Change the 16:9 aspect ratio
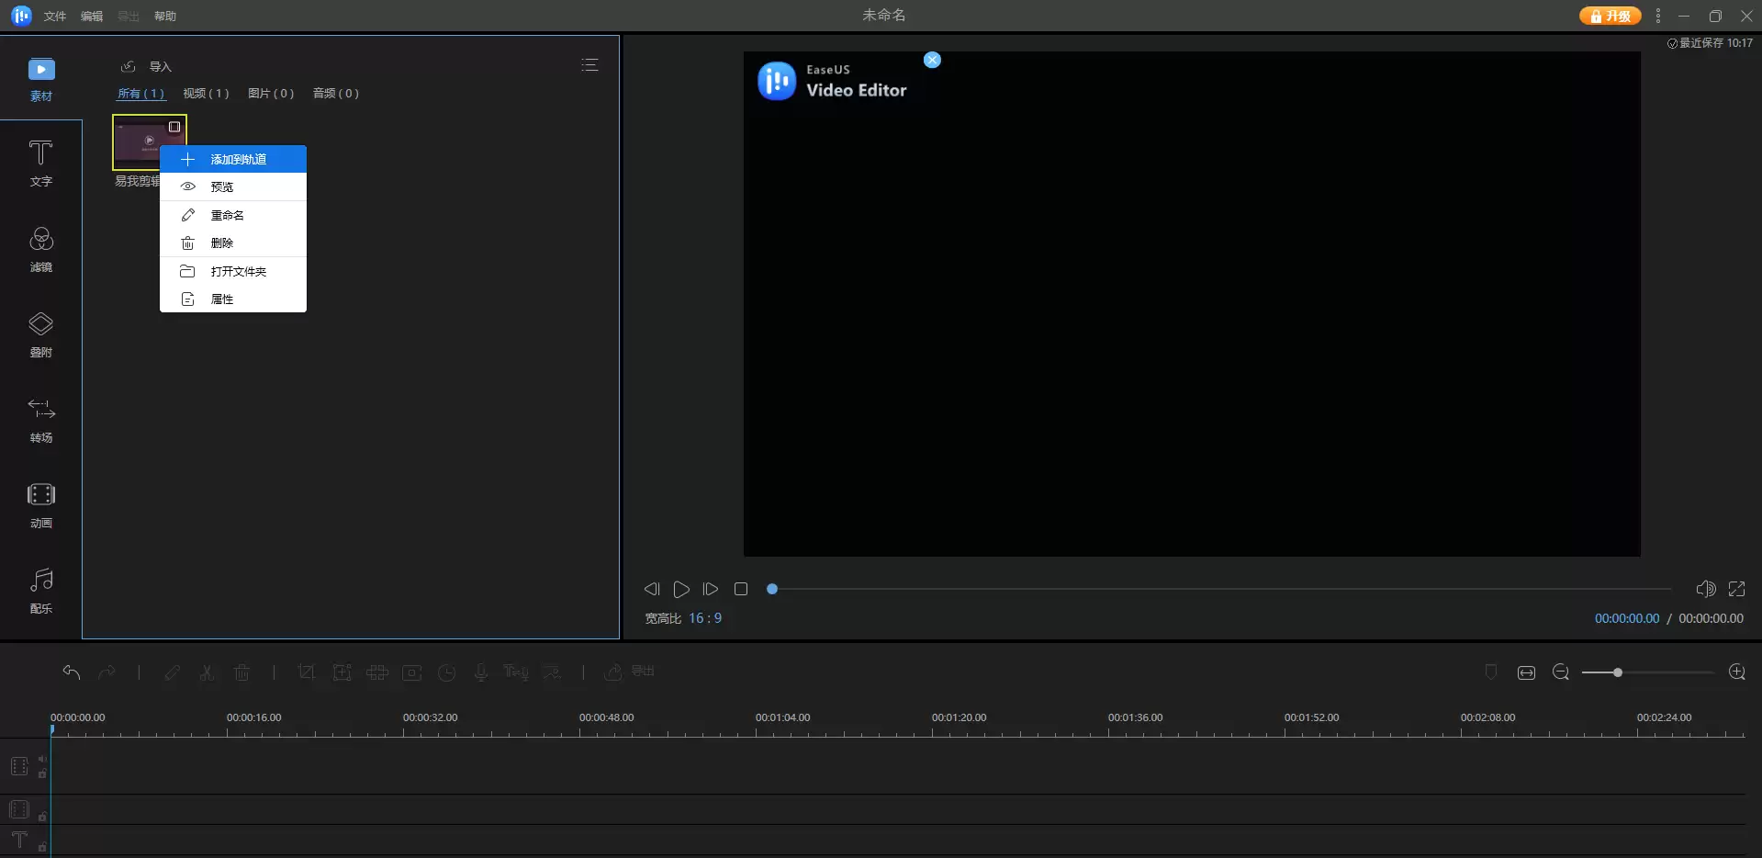 click(x=705, y=618)
